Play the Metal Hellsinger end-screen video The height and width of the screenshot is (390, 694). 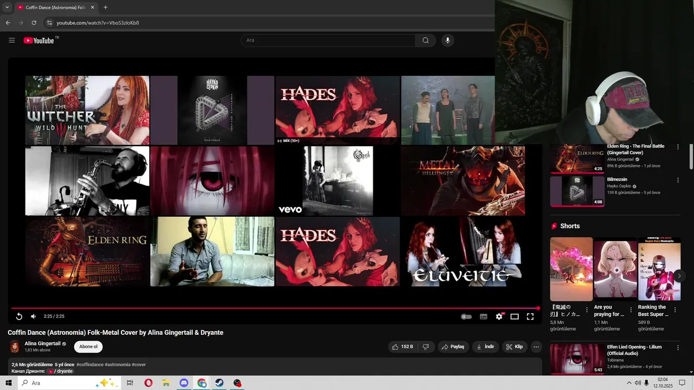[x=462, y=181]
